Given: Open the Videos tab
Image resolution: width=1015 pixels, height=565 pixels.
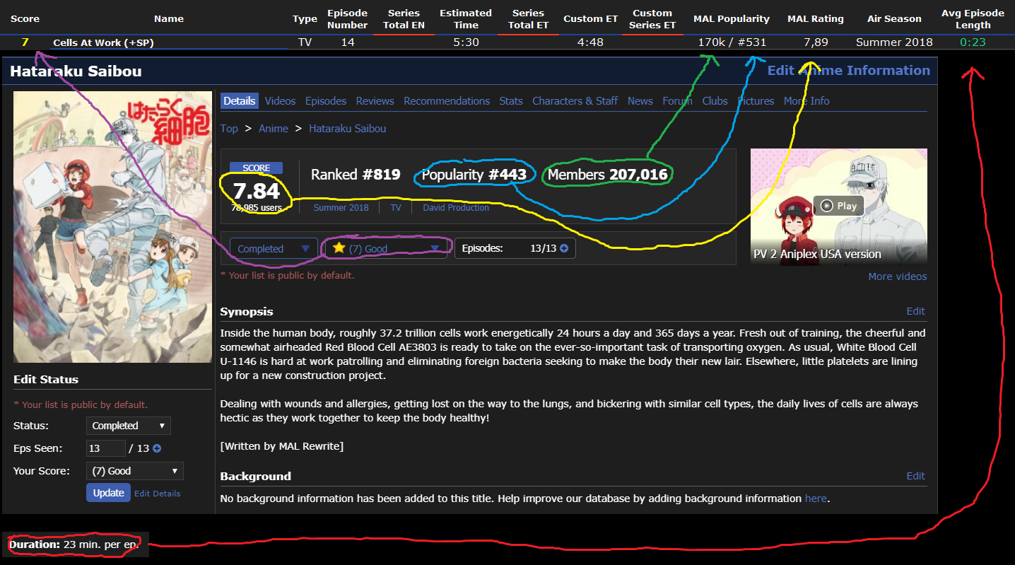Looking at the screenshot, I should (280, 101).
